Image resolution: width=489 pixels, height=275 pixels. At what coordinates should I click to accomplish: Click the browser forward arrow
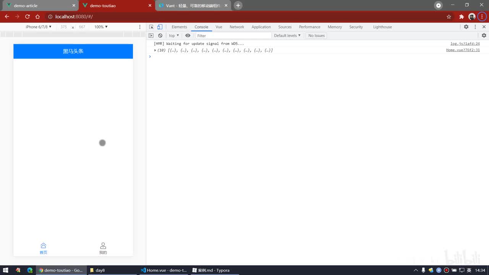pos(17,16)
